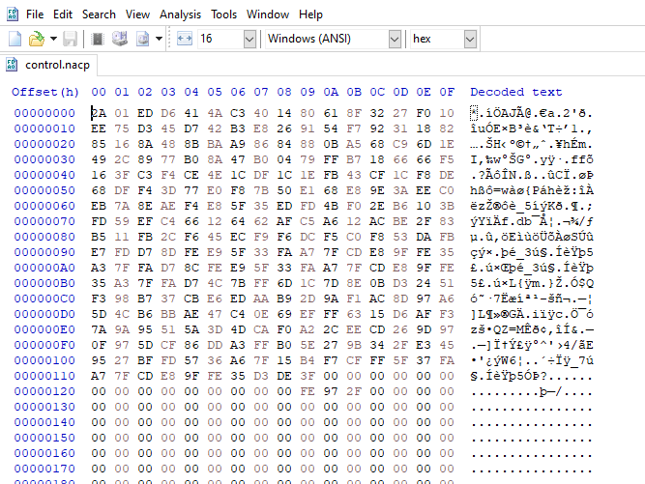Click offset label 00000120
645x484 pixels.
pyautogui.click(x=44, y=391)
